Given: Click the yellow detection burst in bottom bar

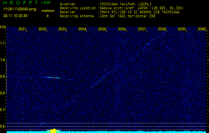Looking at the screenshot, I should tap(53, 131).
